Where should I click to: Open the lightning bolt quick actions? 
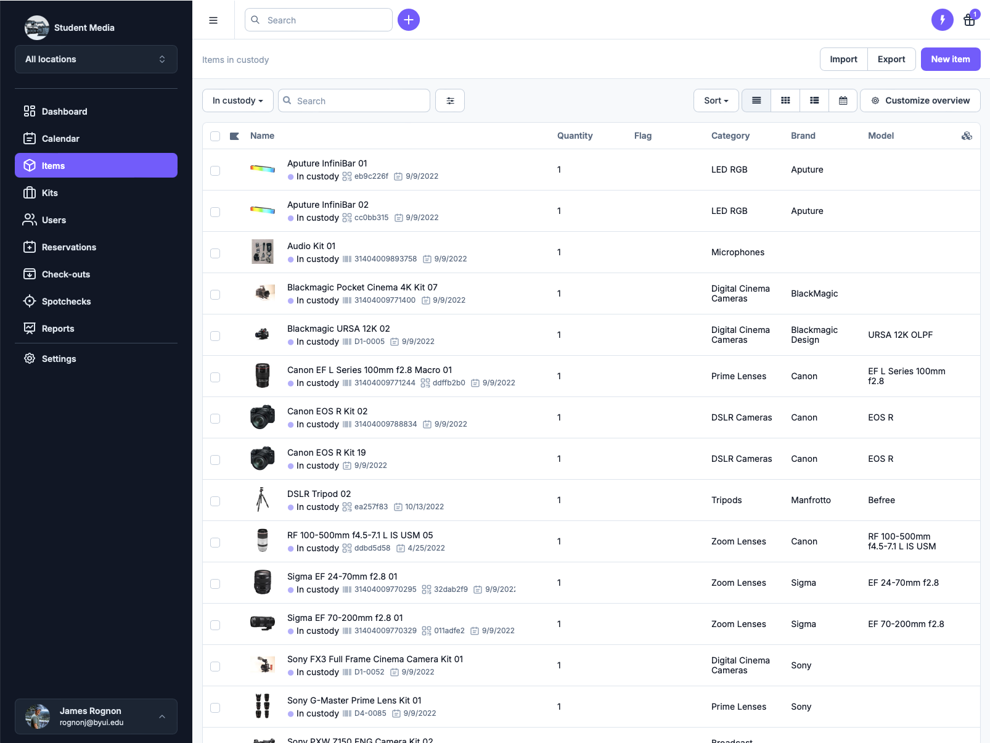point(942,20)
